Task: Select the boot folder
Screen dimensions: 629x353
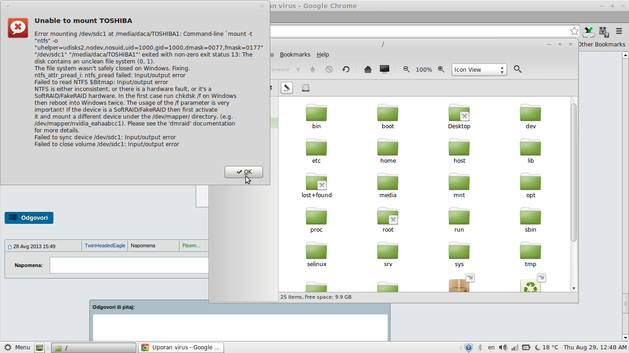Action: [388, 117]
